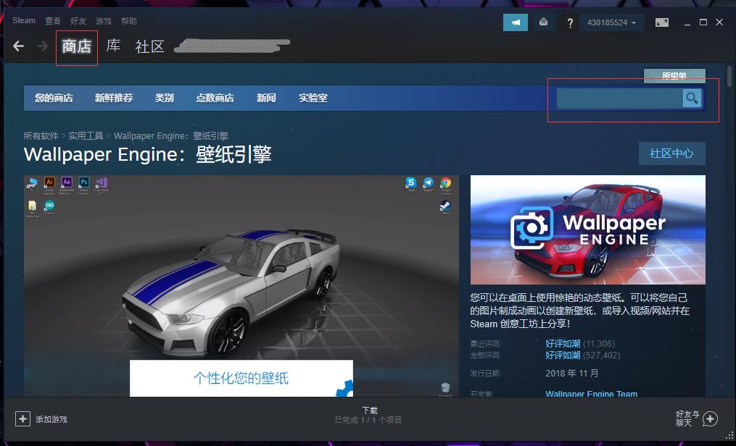Open the 查看 menu

53,20
